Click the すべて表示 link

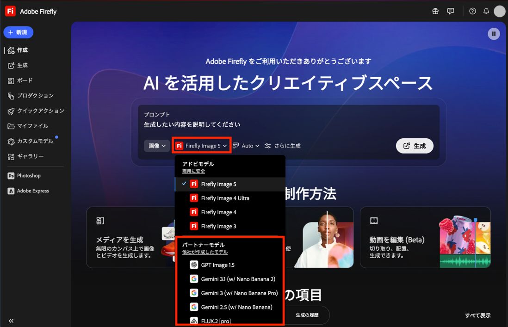[x=477, y=315]
